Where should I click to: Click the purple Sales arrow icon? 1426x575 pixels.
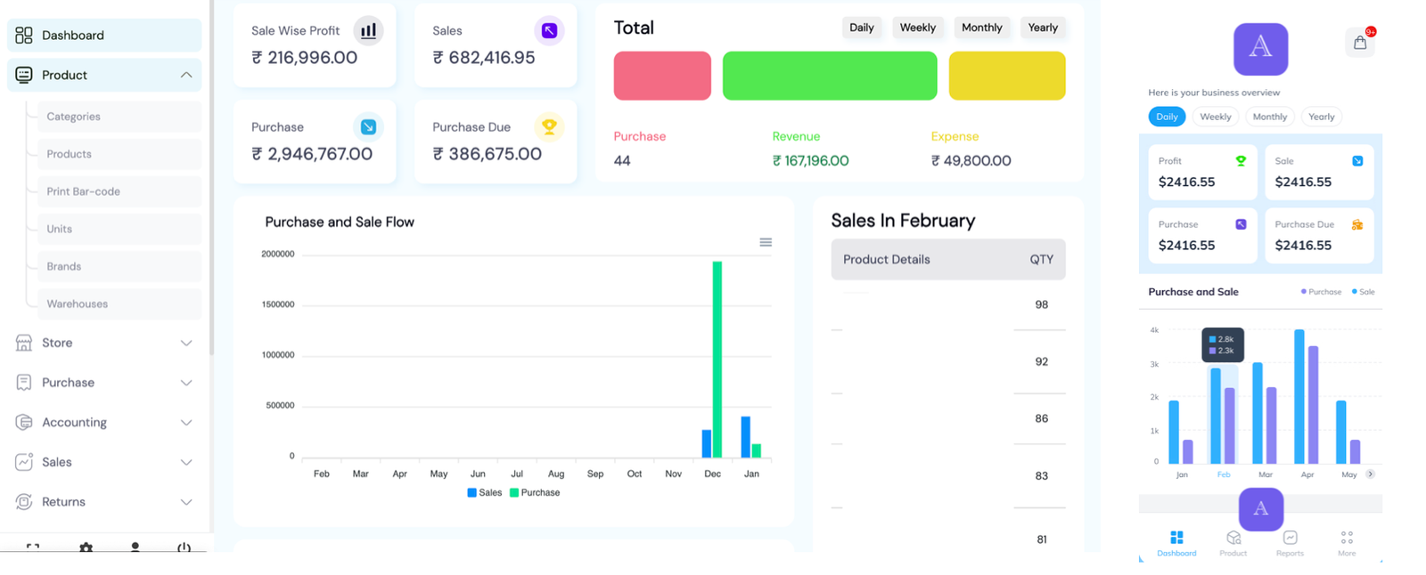tap(549, 30)
